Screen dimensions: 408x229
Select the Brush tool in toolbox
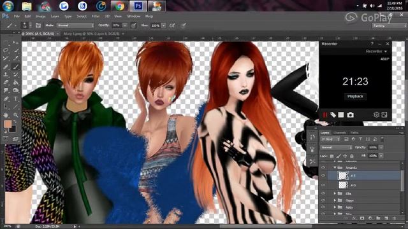(16, 66)
